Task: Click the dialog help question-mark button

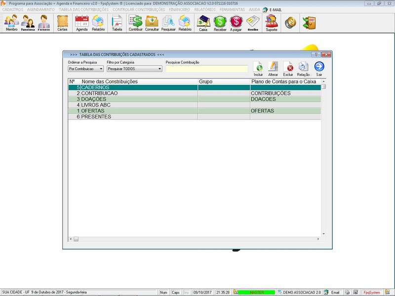Action: [x=316, y=54]
